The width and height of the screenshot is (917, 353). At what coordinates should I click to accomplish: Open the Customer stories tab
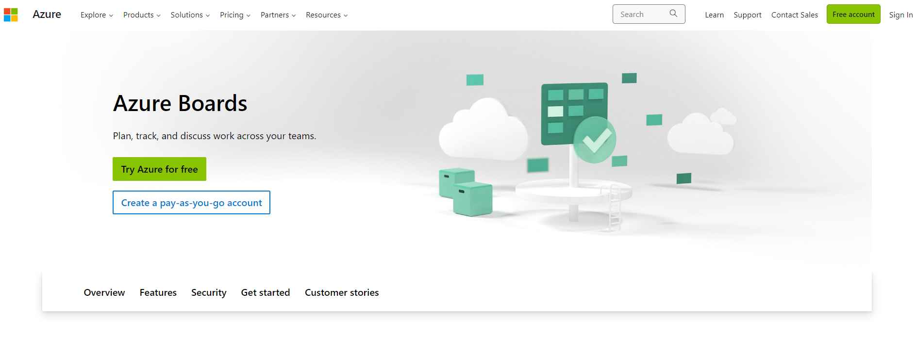point(342,292)
